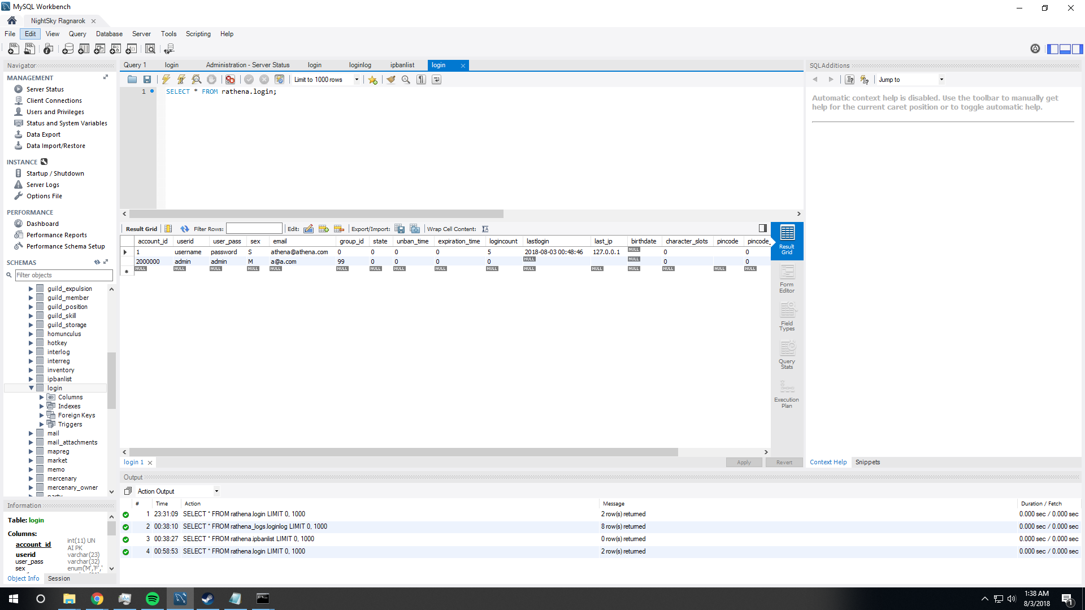Beautify the SQL query with broom icon

[x=390, y=80]
